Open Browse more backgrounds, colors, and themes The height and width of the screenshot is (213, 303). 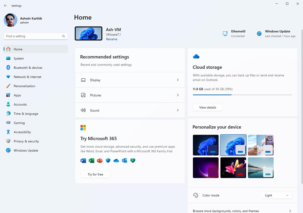click(242, 211)
